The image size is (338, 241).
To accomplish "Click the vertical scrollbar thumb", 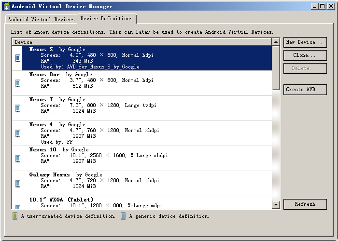I will click(276, 67).
